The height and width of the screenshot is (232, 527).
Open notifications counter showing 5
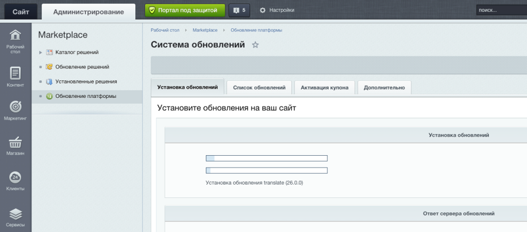(239, 10)
